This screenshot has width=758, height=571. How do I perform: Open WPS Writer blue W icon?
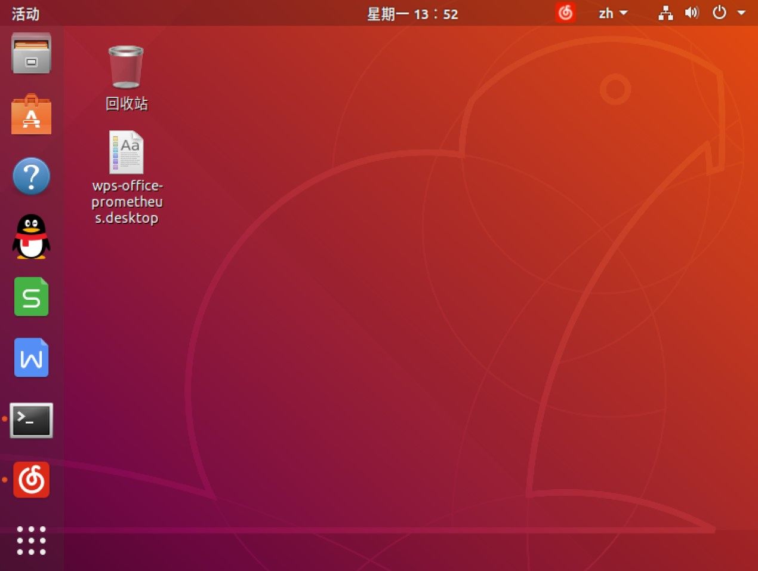click(x=31, y=358)
